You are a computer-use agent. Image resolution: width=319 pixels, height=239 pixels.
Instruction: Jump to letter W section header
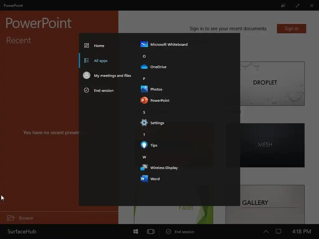[144, 157]
